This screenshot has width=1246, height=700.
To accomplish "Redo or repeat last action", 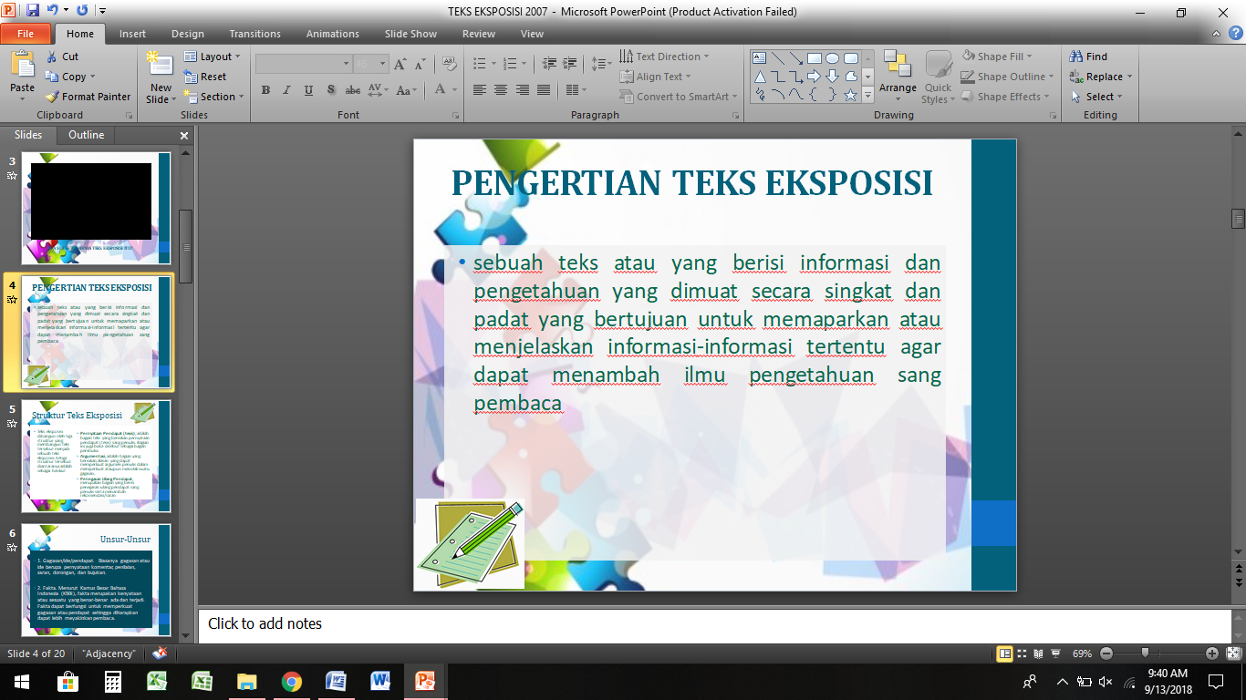I will (82, 12).
